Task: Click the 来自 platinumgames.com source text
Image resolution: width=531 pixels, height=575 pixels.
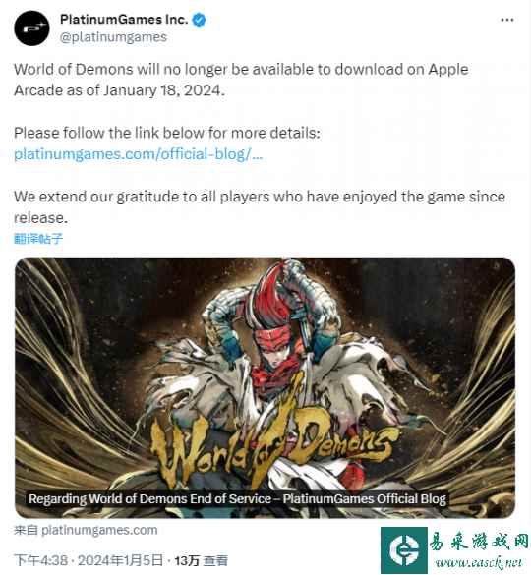Action: [86, 530]
